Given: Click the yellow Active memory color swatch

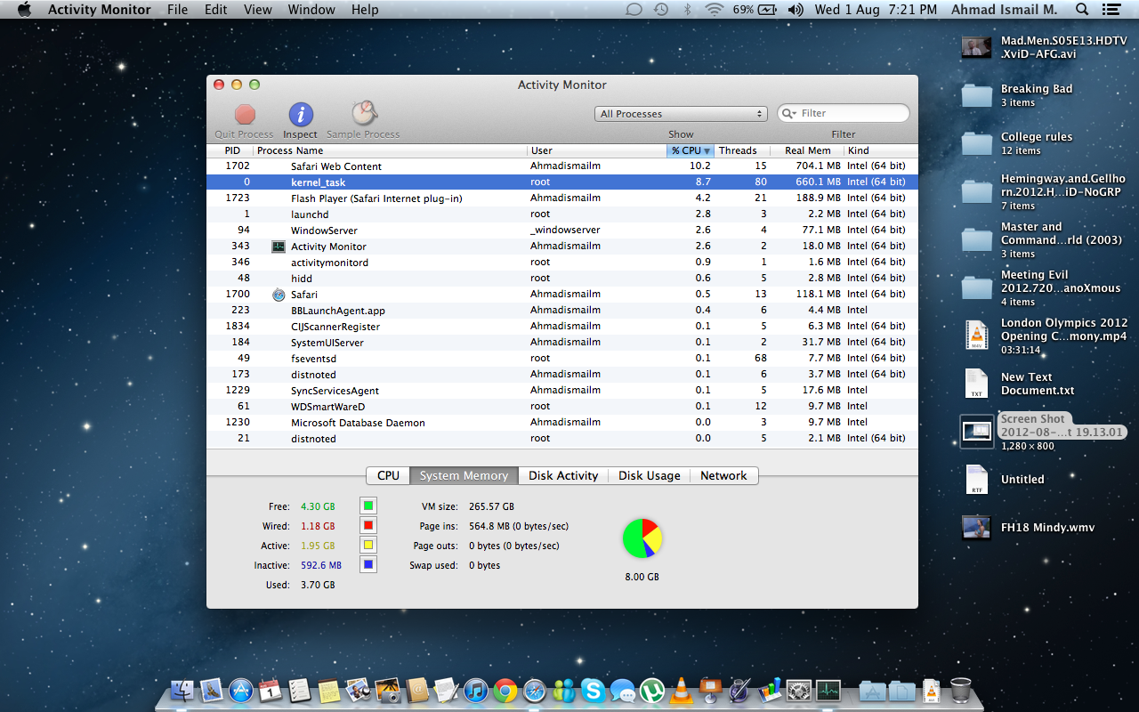Looking at the screenshot, I should point(368,546).
